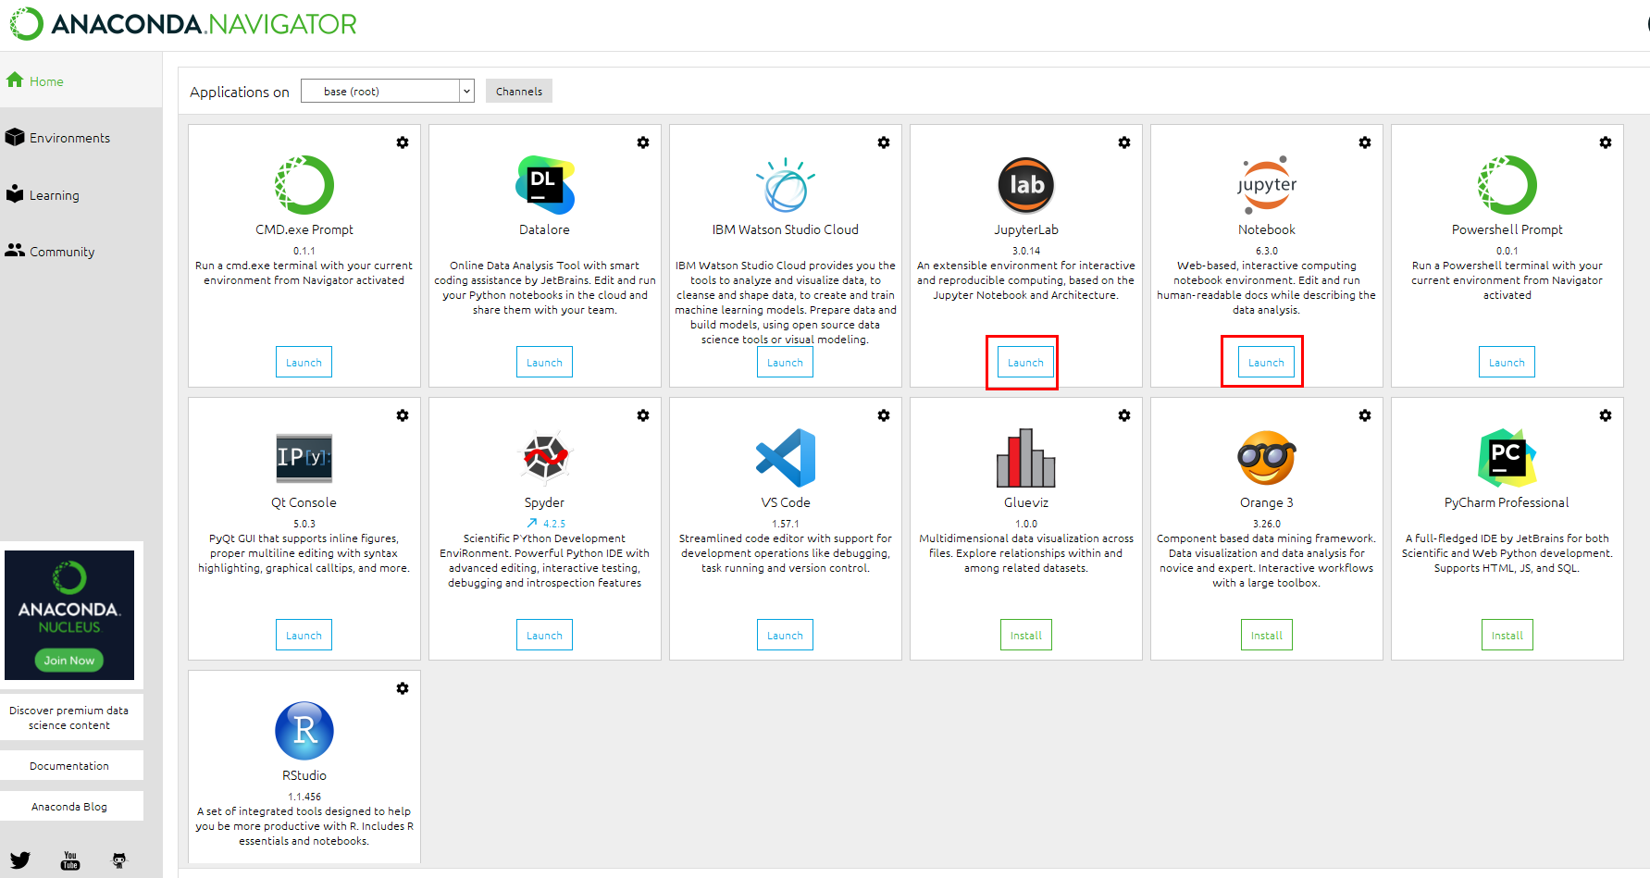
Task: Open the RStudio gear options
Action: click(403, 688)
